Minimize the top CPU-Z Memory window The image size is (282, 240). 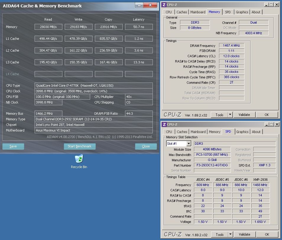[266, 4]
